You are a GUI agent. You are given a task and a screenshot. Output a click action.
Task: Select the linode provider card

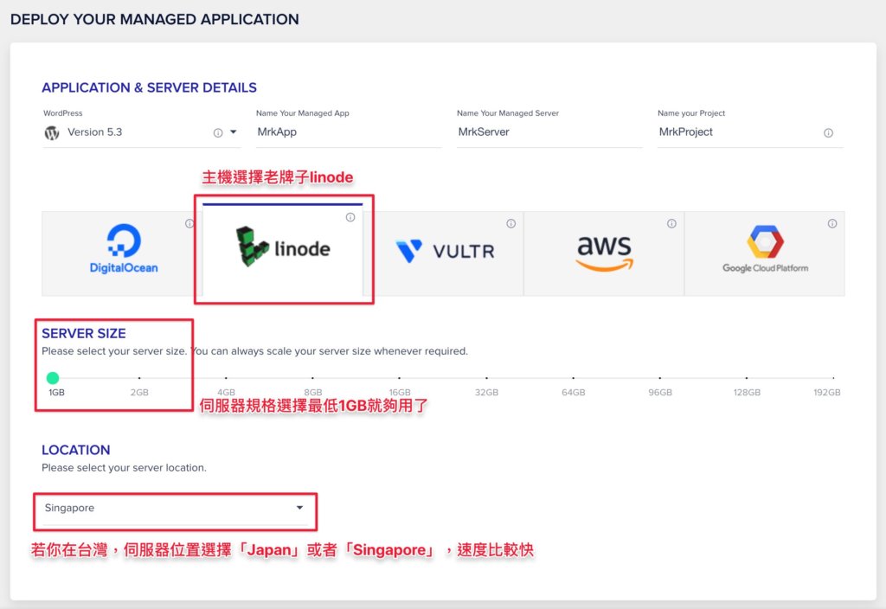283,249
